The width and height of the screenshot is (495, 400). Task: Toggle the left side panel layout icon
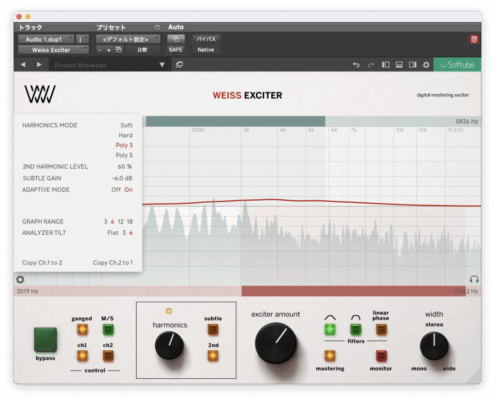(385, 65)
